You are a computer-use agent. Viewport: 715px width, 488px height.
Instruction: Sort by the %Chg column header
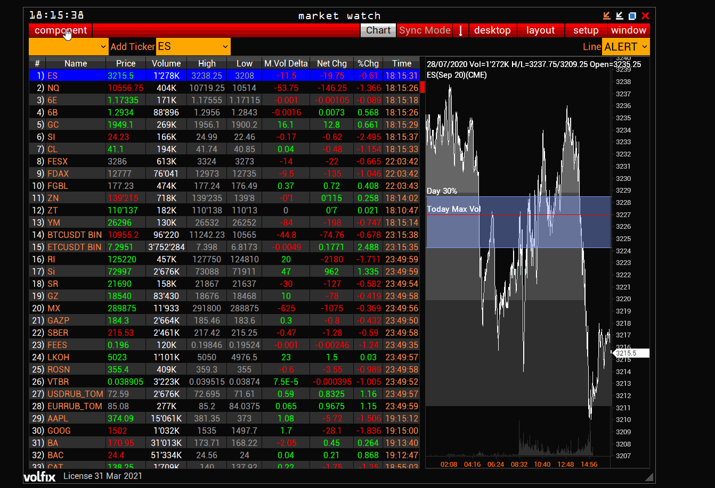coord(368,63)
